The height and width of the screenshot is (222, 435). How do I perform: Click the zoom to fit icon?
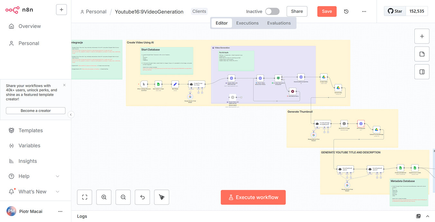[84, 197]
